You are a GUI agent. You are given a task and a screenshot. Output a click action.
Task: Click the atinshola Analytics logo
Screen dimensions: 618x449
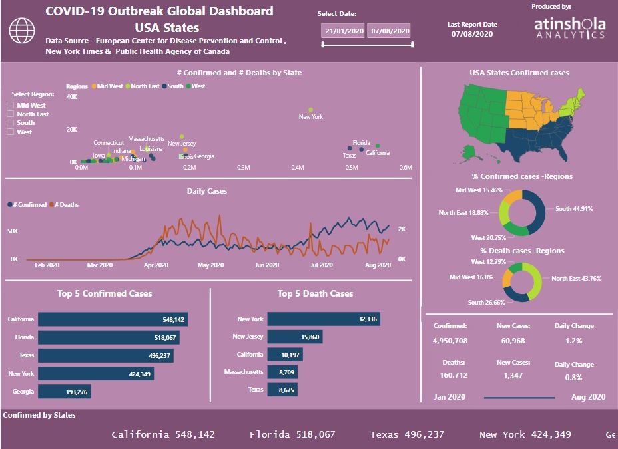570,28
